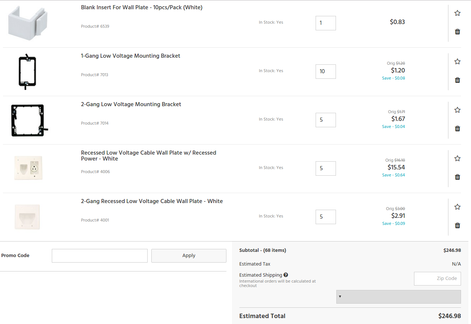Click the Zip Code input box

coord(437,279)
